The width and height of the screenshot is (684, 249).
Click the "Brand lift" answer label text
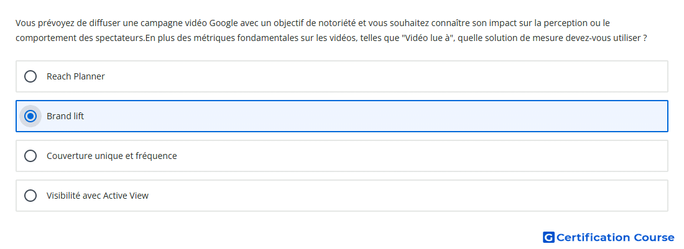(65, 116)
